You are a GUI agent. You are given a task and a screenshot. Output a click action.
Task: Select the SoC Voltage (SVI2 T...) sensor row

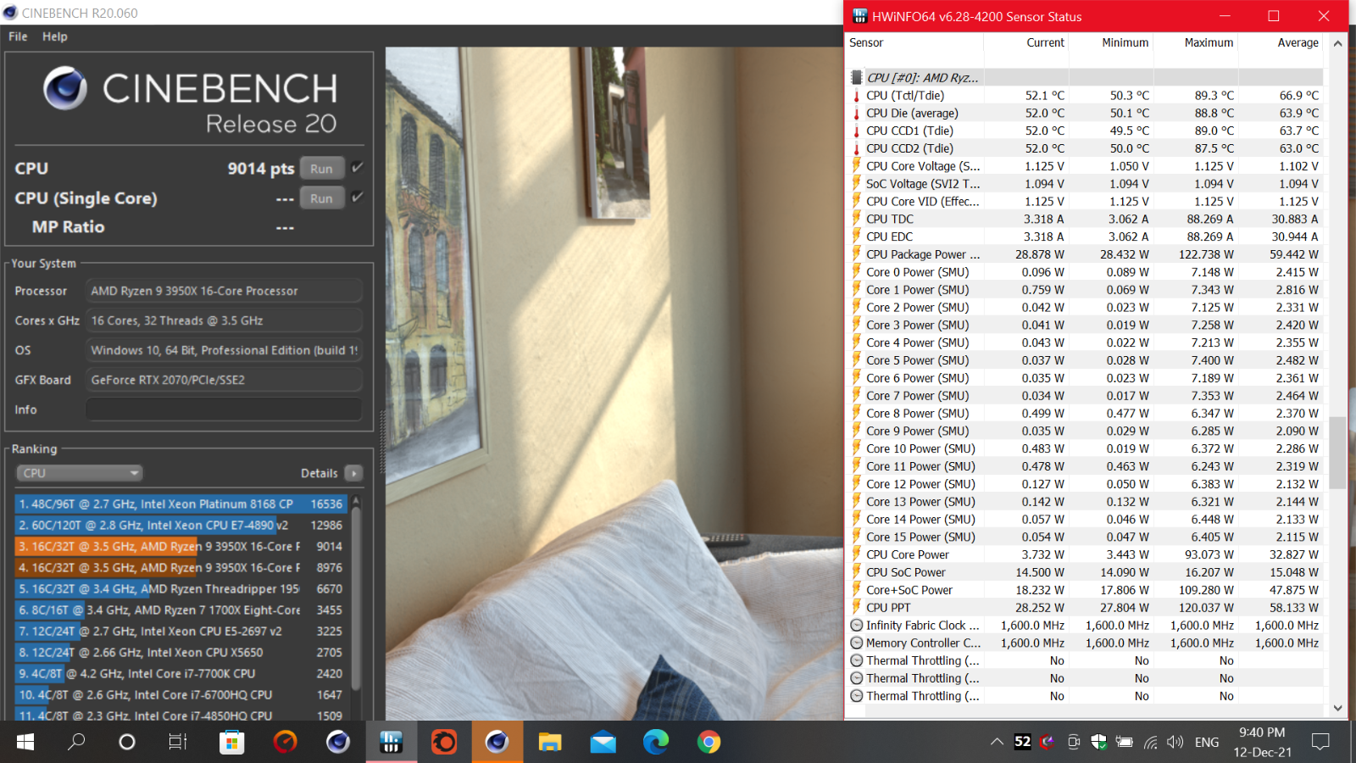click(1085, 183)
